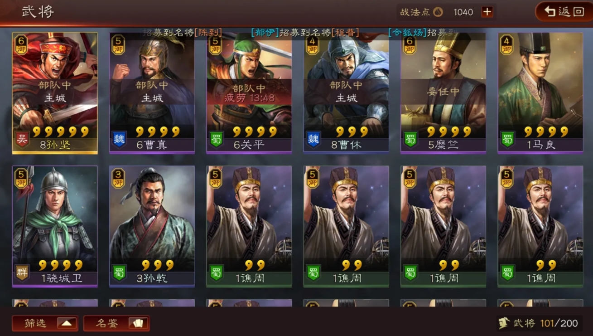
Task: Click the cost 3 badge on 孙乾's card
Action: [118, 178]
